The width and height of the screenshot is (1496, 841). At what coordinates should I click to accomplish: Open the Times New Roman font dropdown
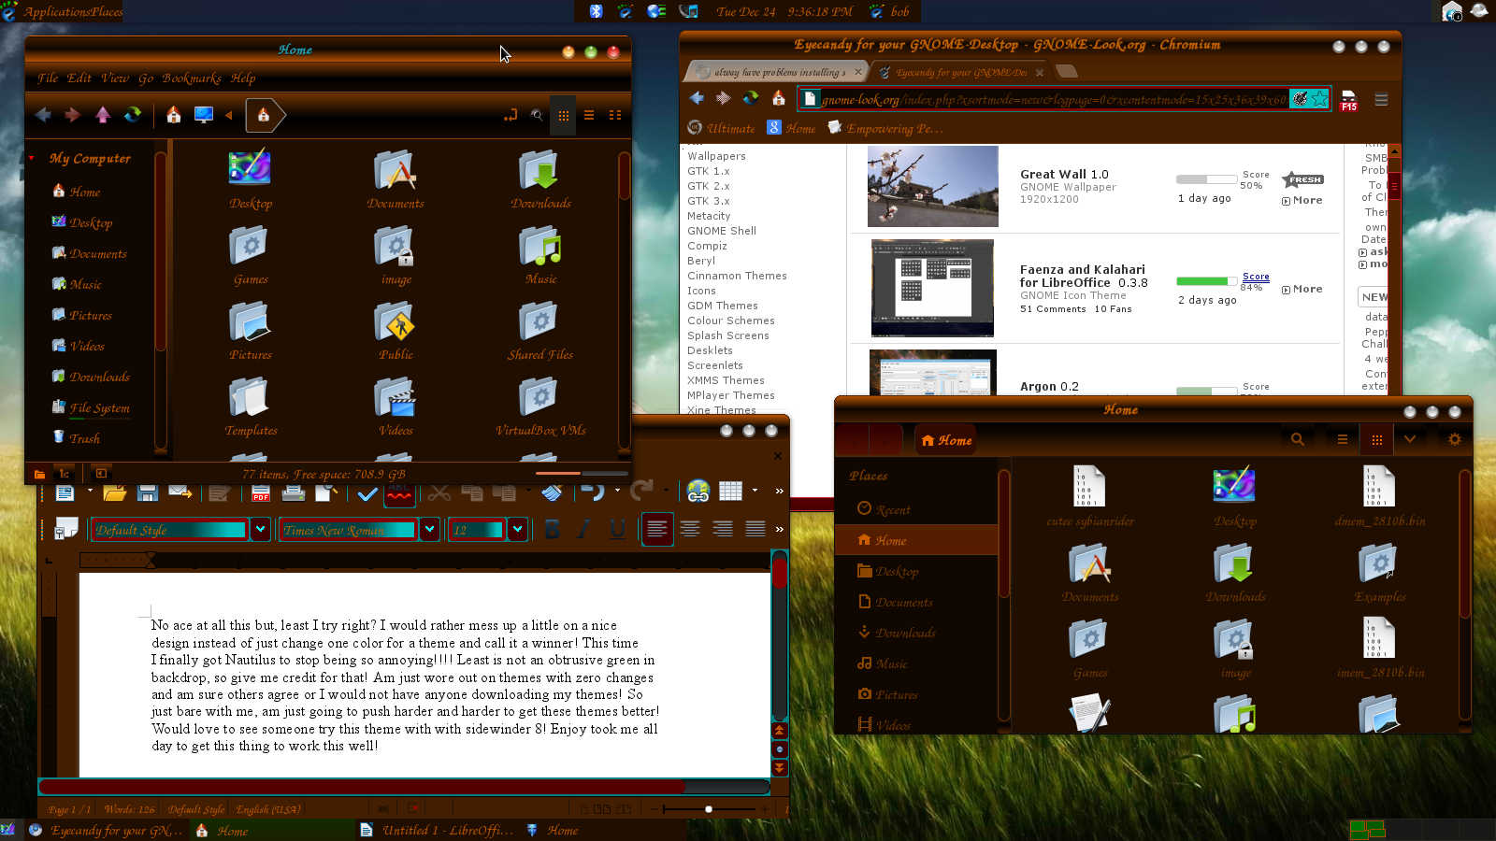(429, 530)
